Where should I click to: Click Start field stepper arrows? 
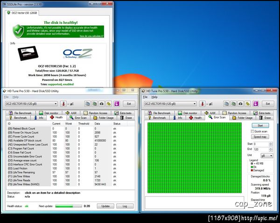click(271, 144)
